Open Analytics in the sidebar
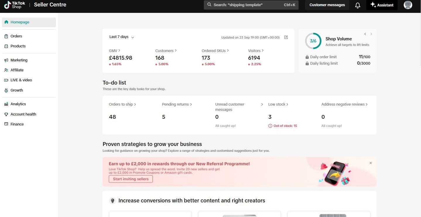 pyautogui.click(x=18, y=104)
